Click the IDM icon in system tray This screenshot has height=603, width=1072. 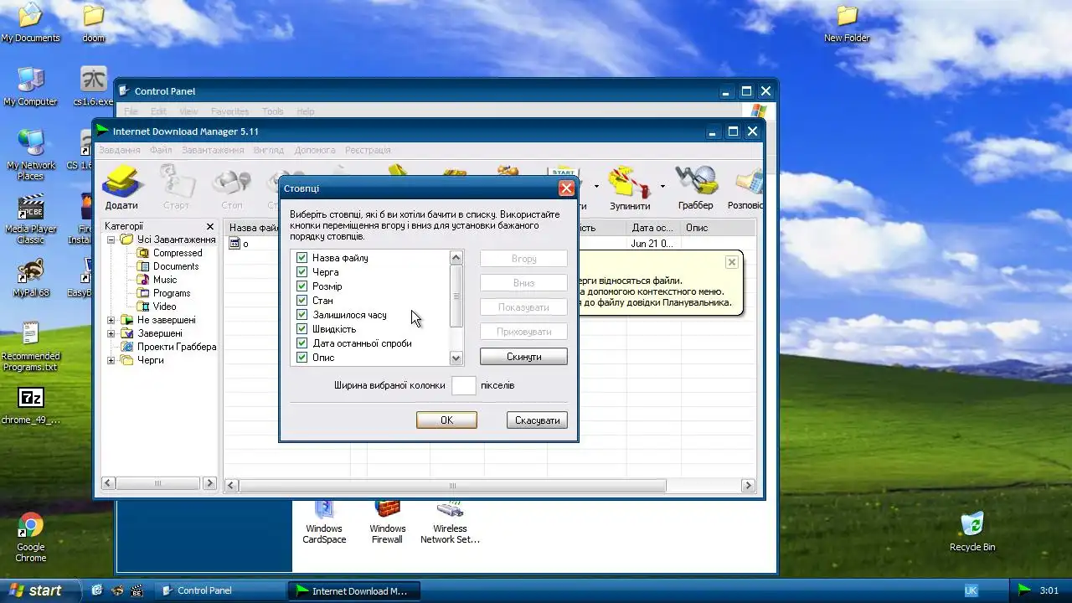[1024, 590]
